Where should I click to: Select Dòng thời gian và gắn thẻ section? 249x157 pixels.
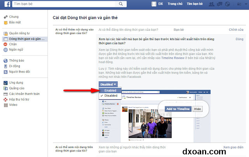click(x=25, y=39)
